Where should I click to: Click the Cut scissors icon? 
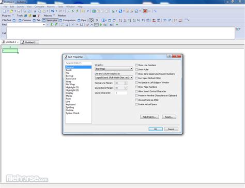coord(35,11)
